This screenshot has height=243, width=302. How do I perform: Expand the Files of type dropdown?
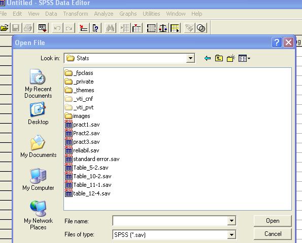(x=231, y=234)
